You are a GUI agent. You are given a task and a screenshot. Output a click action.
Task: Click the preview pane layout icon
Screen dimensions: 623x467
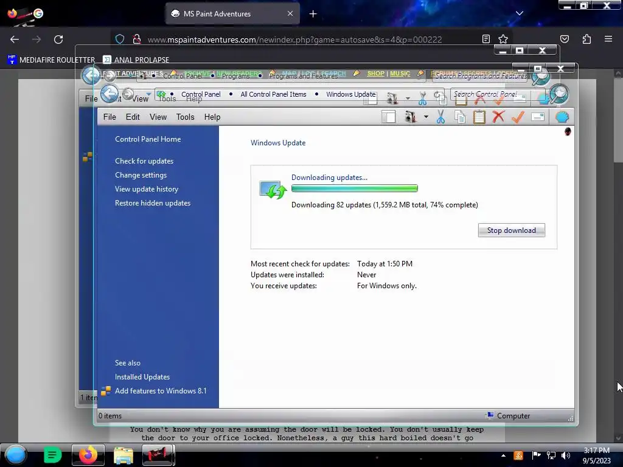point(389,117)
